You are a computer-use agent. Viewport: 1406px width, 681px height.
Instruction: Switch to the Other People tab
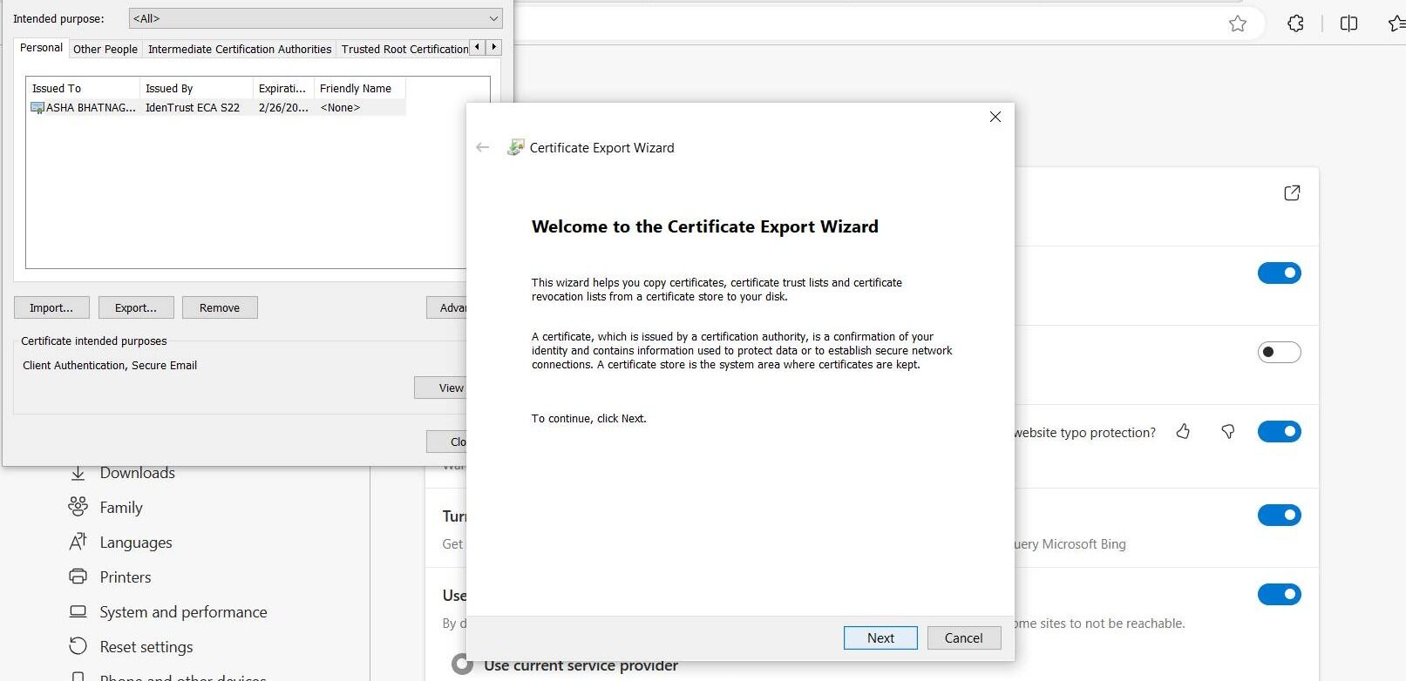coord(105,50)
